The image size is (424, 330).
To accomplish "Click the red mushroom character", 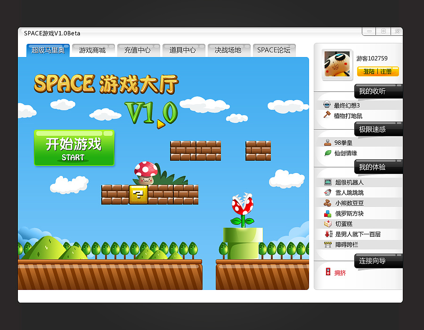I will tap(146, 173).
